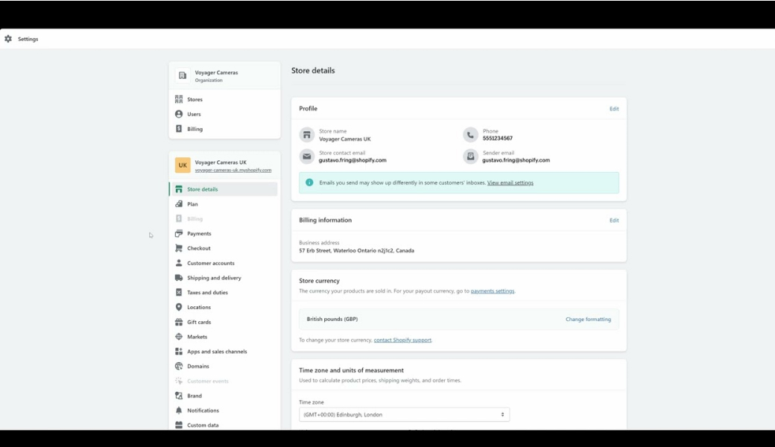The width and height of the screenshot is (775, 447).
Task: Open Domains settings
Action: (197, 367)
